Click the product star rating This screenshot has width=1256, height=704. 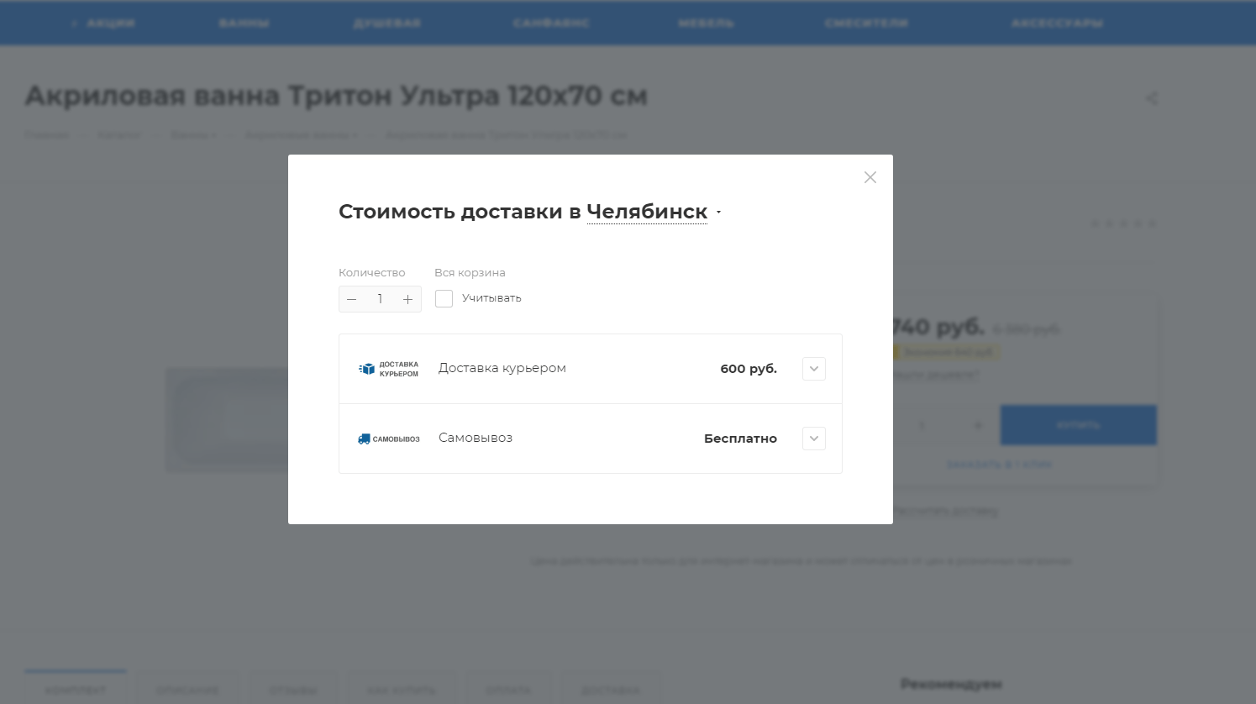coord(1123,223)
